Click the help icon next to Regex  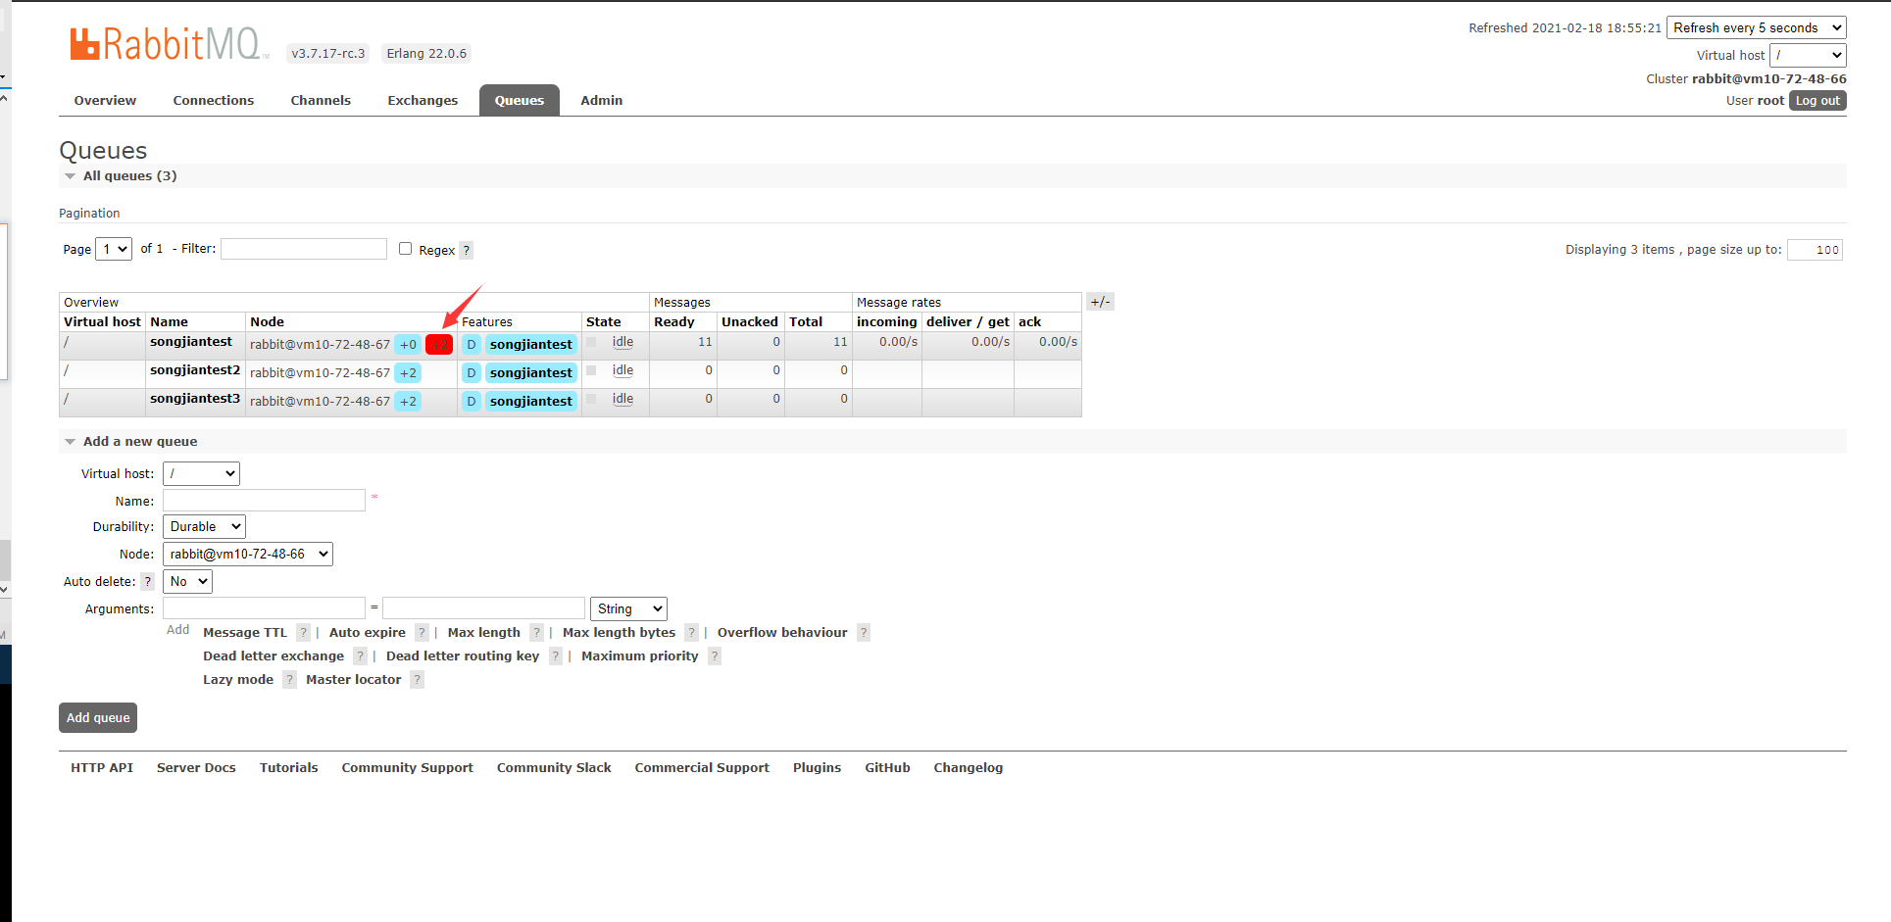467,250
